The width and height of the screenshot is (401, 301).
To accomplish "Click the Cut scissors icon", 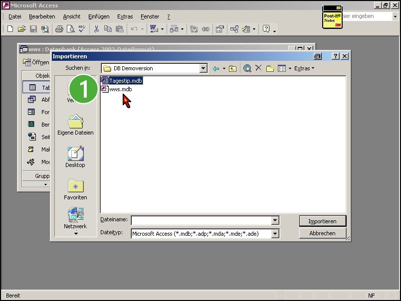I will (x=96, y=29).
